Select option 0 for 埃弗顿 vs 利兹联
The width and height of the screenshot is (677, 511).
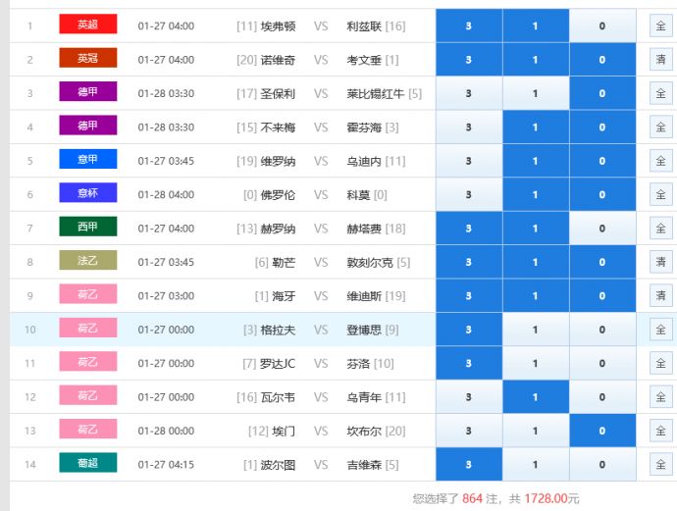(x=601, y=26)
